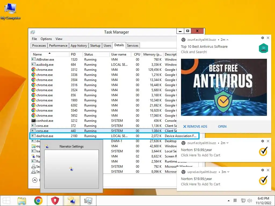
Task: Close the zxunf Norton notification
Action: 268,141
